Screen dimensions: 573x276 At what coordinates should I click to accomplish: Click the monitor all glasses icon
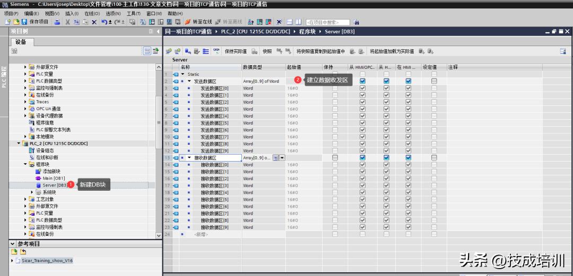coord(216,51)
